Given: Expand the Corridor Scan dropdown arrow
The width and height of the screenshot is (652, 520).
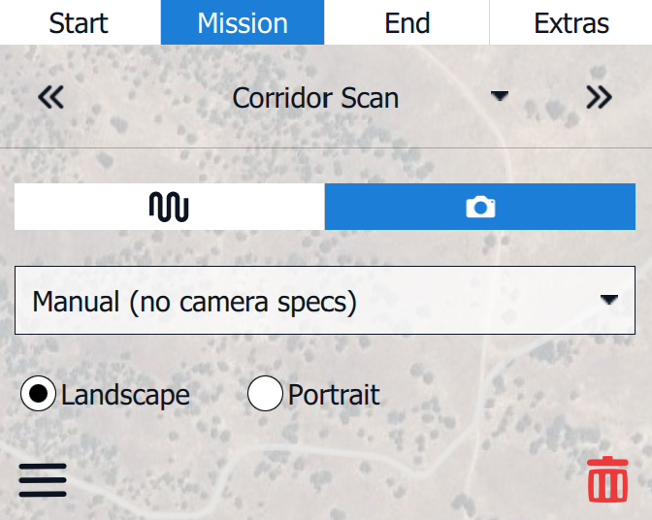Looking at the screenshot, I should (x=500, y=97).
